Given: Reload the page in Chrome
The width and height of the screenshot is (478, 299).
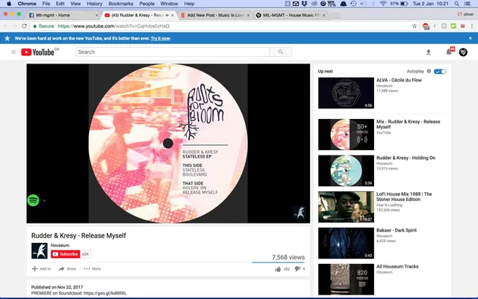Looking at the screenshot, I should click(25, 26).
